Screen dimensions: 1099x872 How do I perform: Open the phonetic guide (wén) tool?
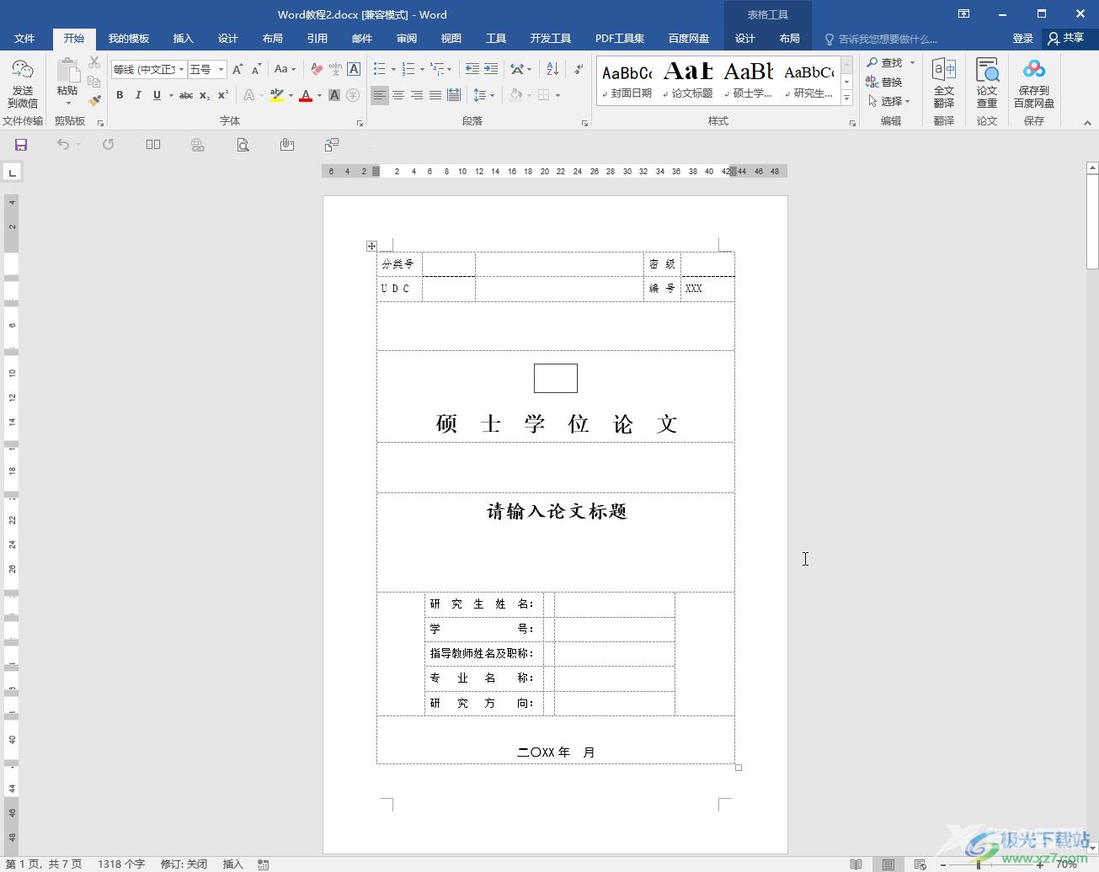[335, 69]
